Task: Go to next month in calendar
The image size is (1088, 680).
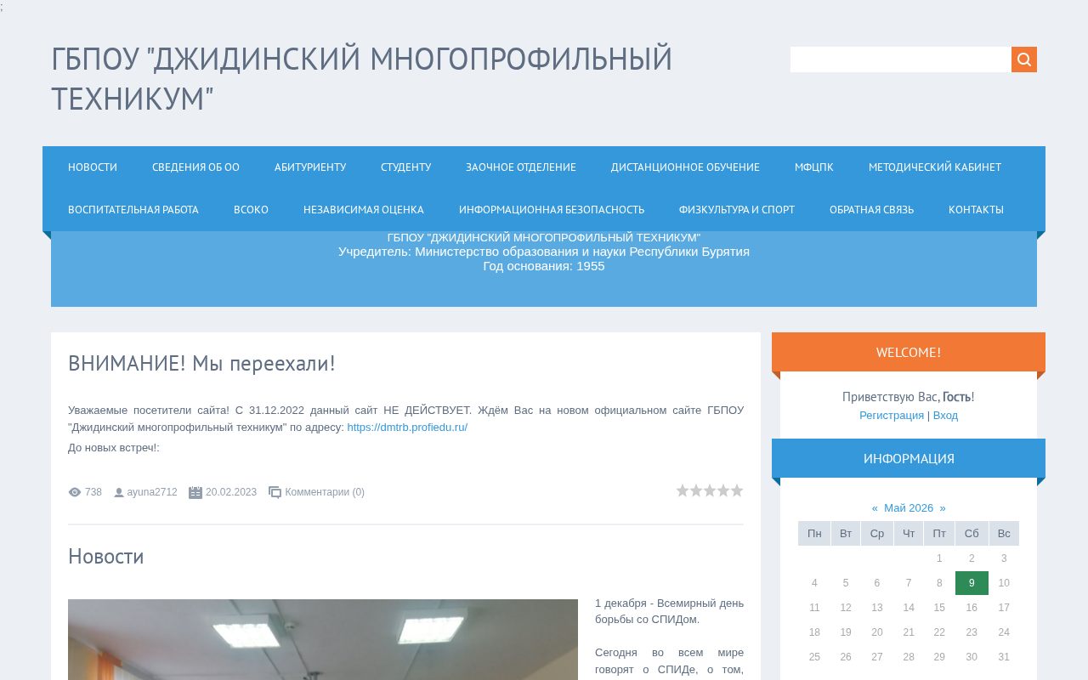Action: click(943, 508)
